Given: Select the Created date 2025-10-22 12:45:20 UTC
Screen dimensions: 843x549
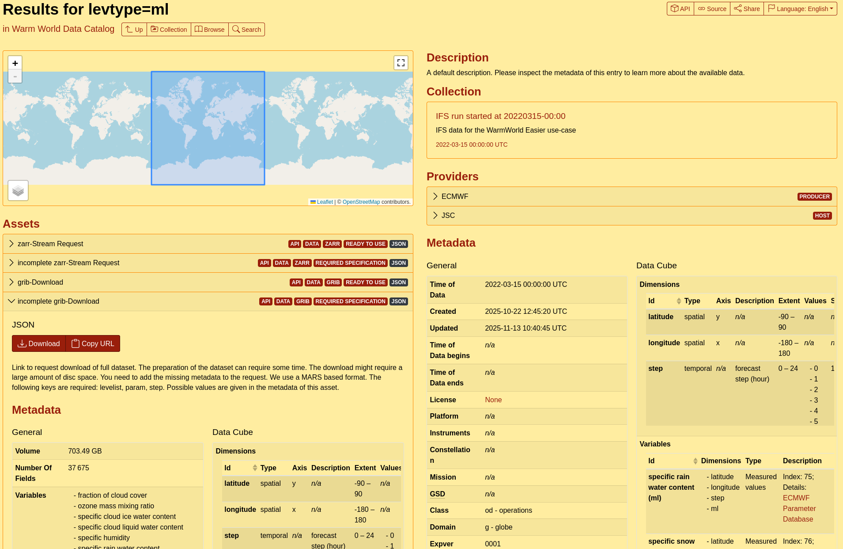Looking at the screenshot, I should click(x=526, y=312).
